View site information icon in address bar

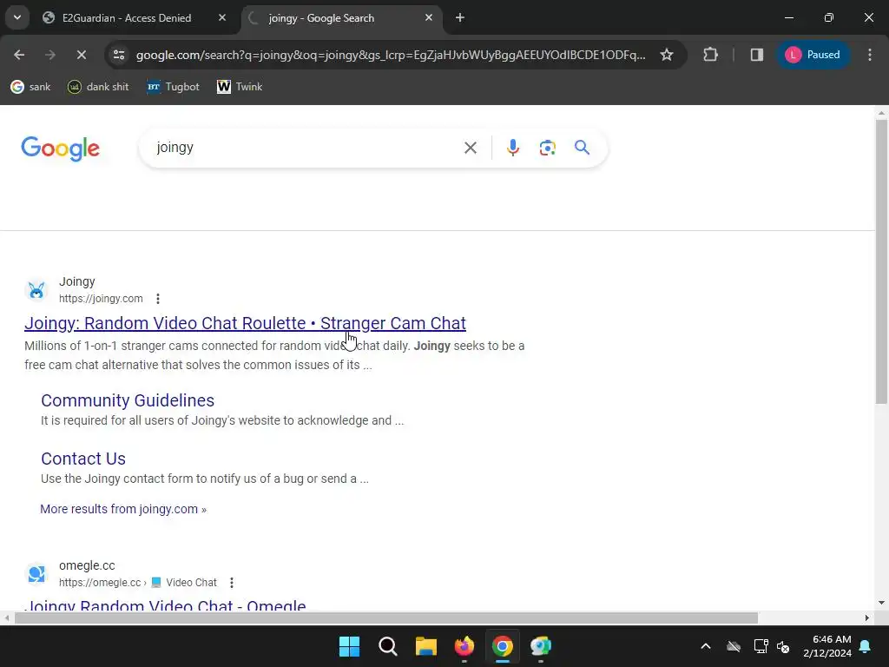119,55
